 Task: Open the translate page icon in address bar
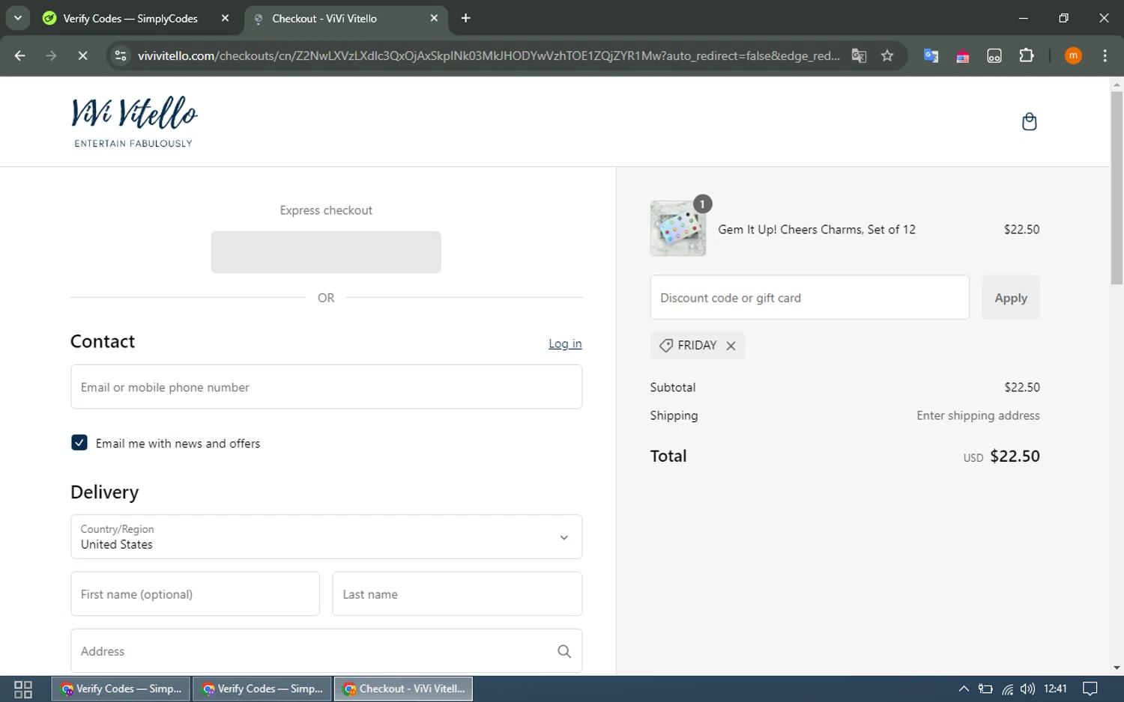[859, 56]
